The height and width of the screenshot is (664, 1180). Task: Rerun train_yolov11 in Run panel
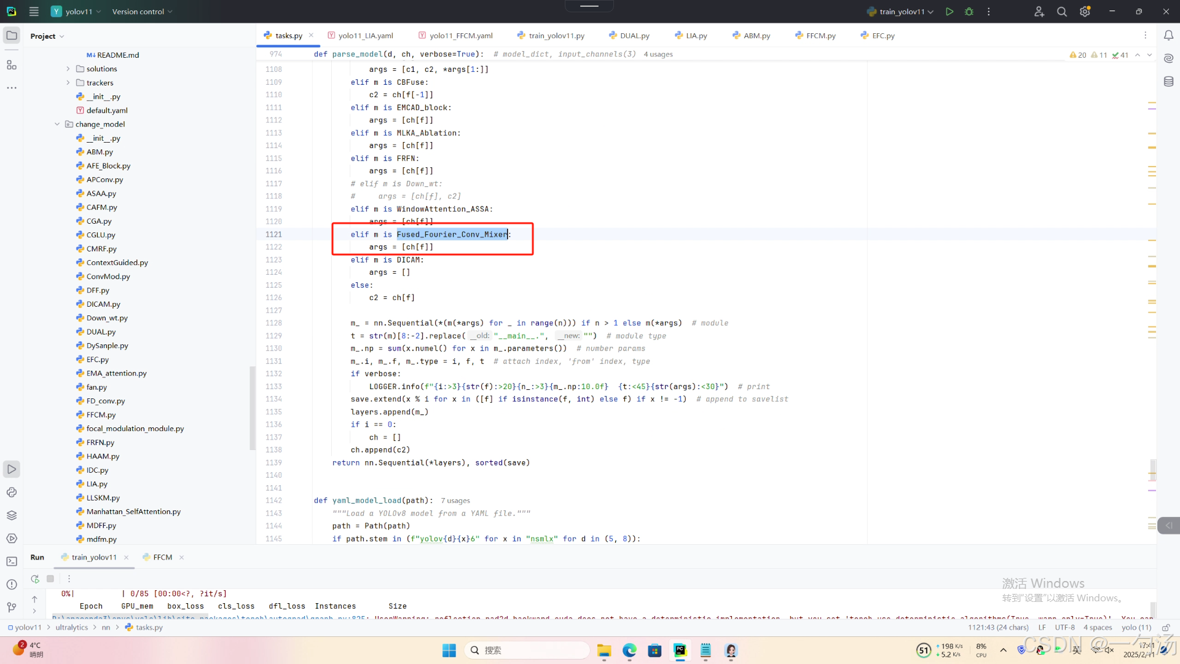35,579
